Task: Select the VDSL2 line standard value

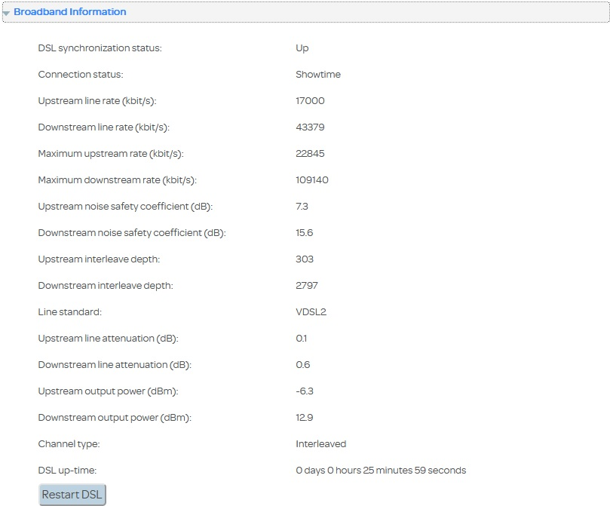Action: point(311,312)
